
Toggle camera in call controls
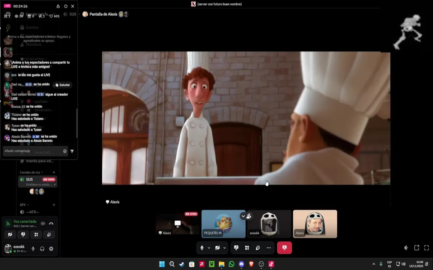pyautogui.click(x=218, y=247)
